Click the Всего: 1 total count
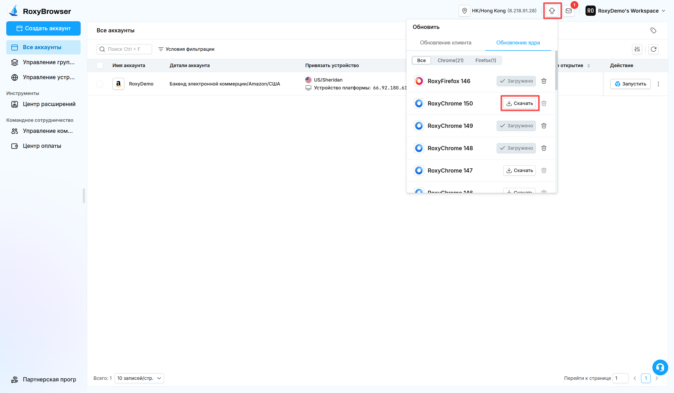 tap(103, 378)
